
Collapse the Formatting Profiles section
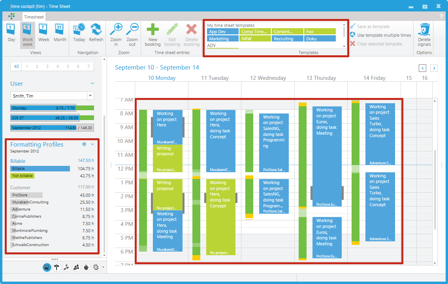coord(92,144)
